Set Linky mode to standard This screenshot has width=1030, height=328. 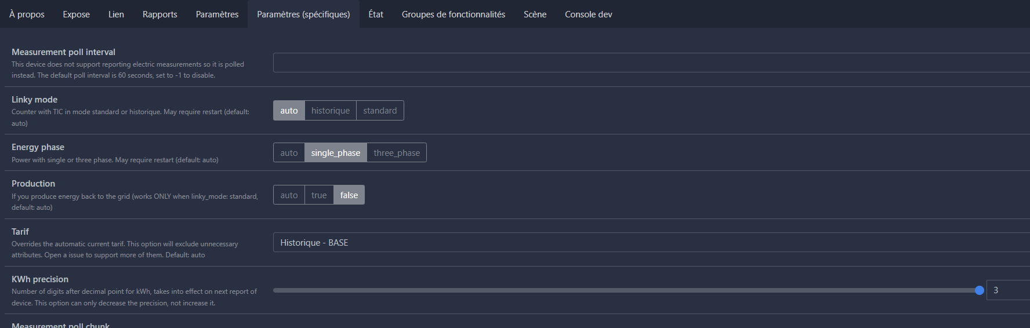[380, 111]
